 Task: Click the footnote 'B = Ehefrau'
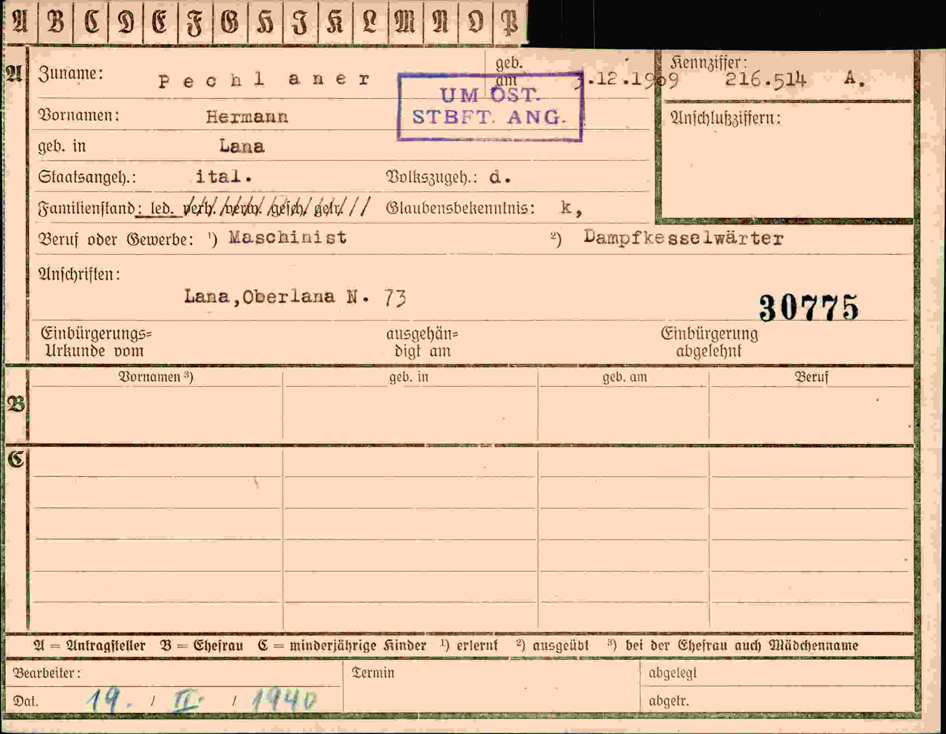(201, 646)
